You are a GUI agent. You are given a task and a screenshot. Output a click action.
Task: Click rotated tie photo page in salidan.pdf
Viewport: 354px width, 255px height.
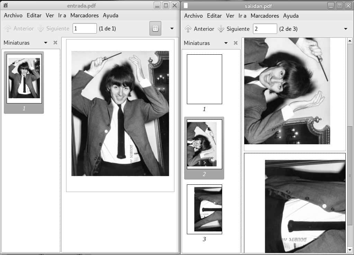[294, 203]
